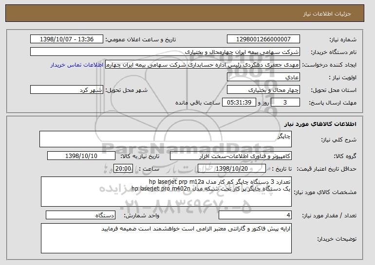Select the goods group field کامپیوتر و فناوری اطلاعات
The width and height of the screenshot is (375, 265).
(x=231, y=156)
